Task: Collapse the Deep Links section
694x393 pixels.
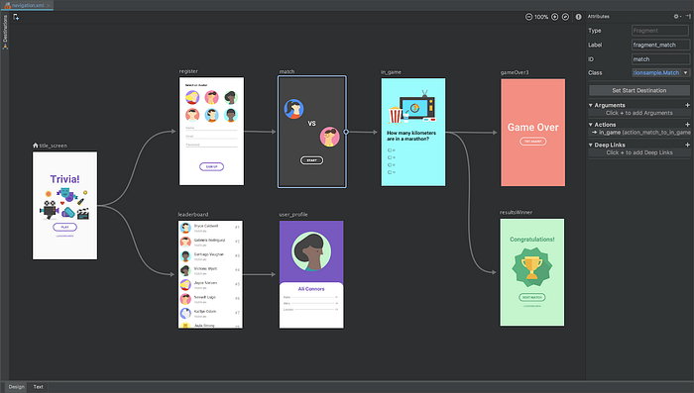Action: [x=591, y=145]
